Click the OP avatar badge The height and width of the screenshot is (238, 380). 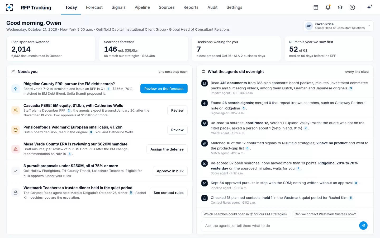pos(309,26)
